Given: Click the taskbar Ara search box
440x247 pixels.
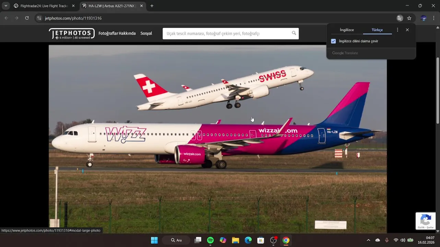Looking at the screenshot, I should [177, 240].
